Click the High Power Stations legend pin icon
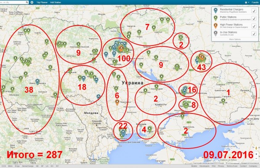 pos(215,26)
